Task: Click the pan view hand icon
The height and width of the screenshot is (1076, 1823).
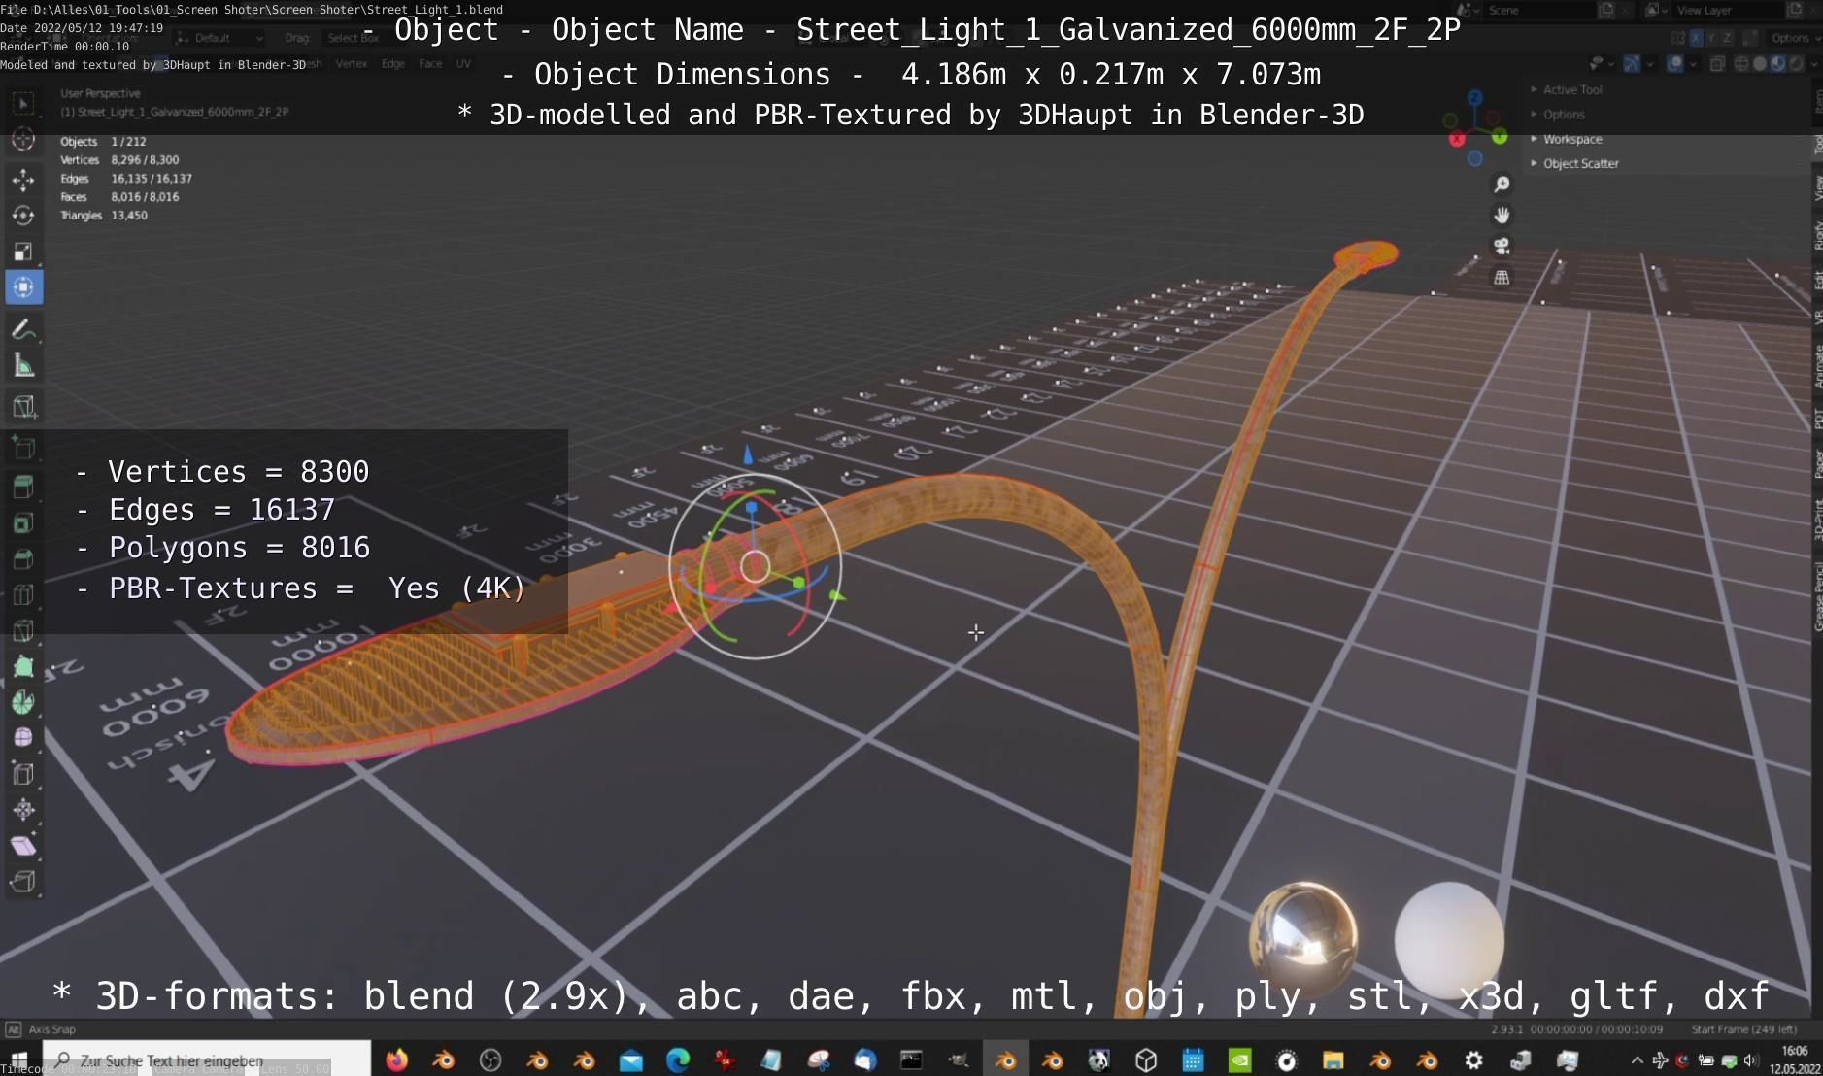Action: (x=1502, y=216)
